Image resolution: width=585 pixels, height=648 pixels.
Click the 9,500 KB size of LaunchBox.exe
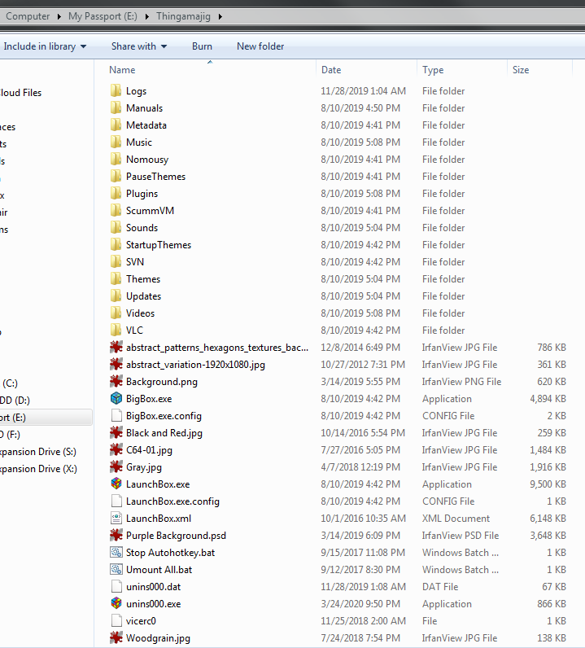pos(548,484)
